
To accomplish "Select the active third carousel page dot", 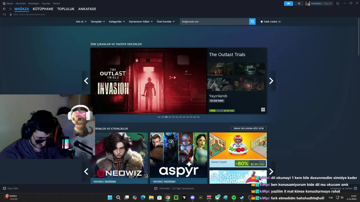I will 166,117.
